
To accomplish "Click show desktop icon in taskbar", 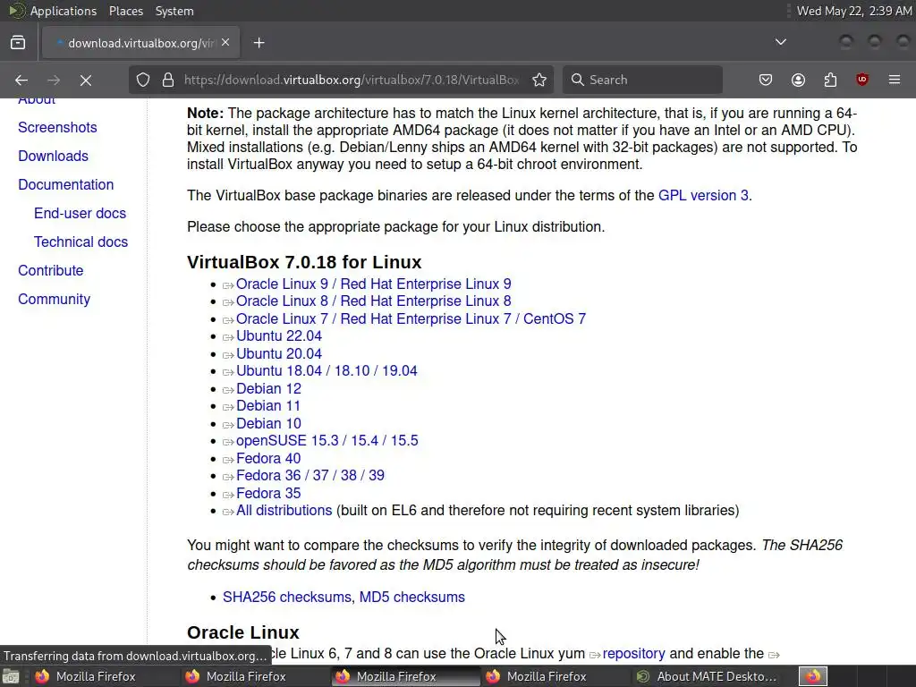I will [x=11, y=676].
